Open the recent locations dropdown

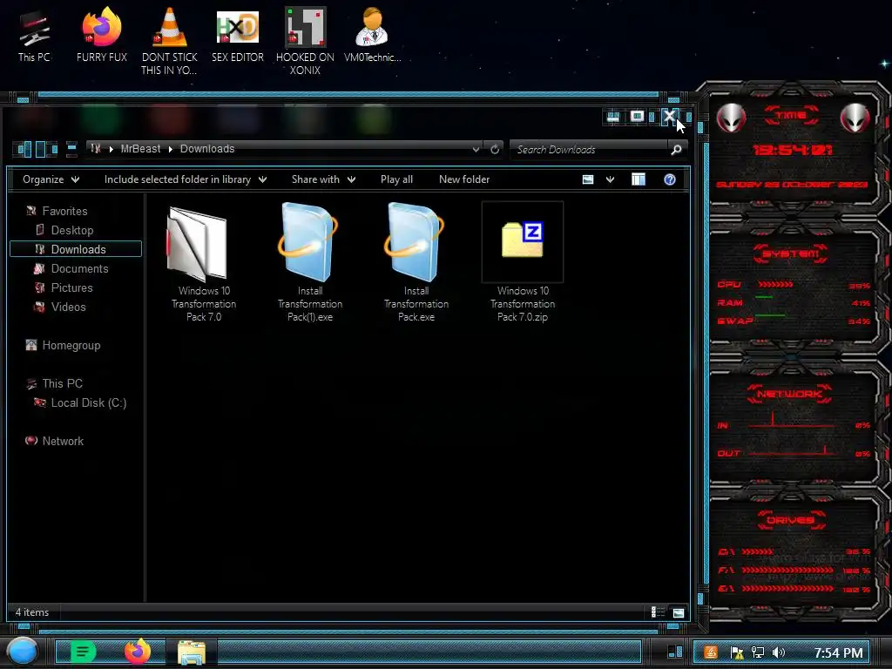(71, 150)
